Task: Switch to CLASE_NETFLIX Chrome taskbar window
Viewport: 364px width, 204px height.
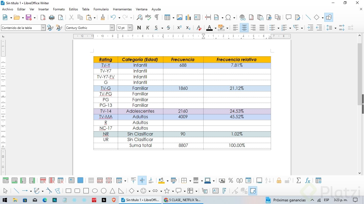Action: (x=182, y=200)
